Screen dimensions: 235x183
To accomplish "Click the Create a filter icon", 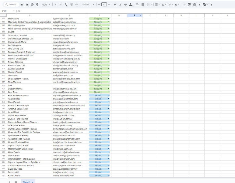I will click(x=200, y=5).
